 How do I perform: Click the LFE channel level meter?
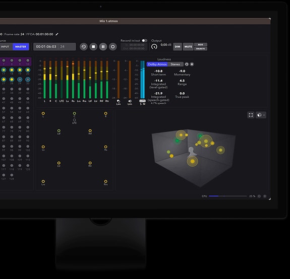pyautogui.click(x=62, y=80)
